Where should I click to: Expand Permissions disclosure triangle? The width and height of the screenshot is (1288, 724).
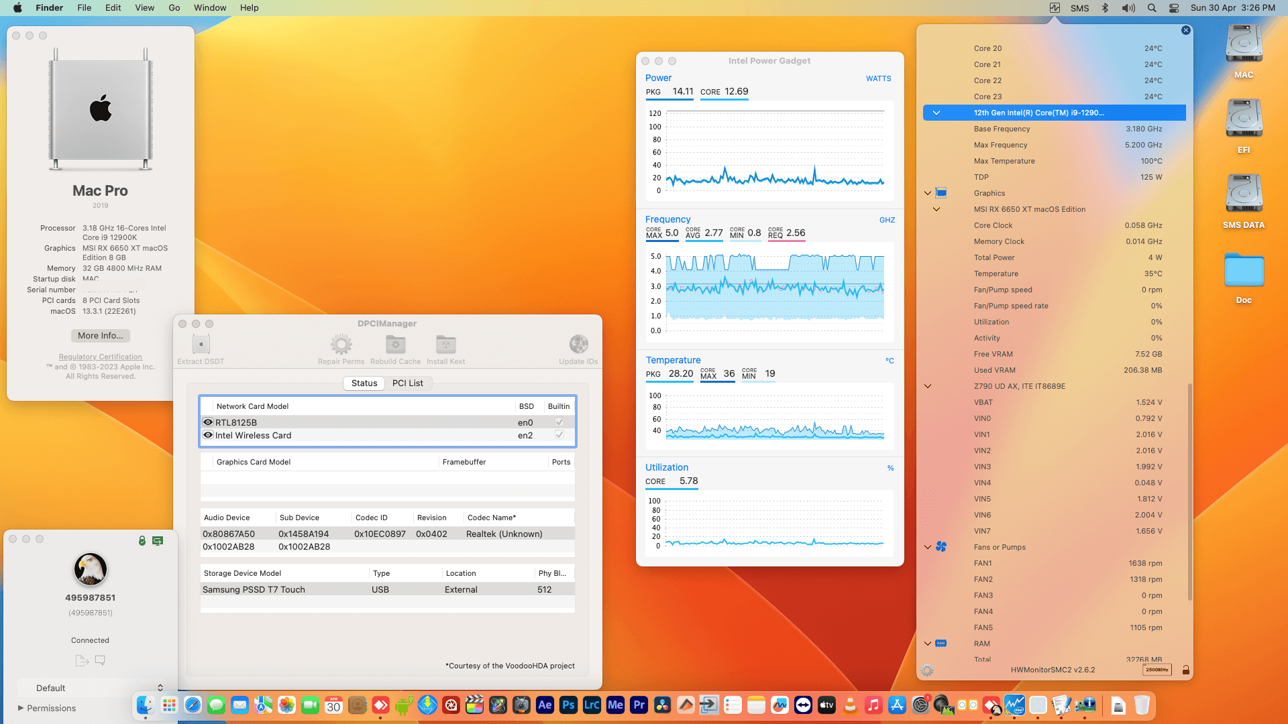[21, 708]
